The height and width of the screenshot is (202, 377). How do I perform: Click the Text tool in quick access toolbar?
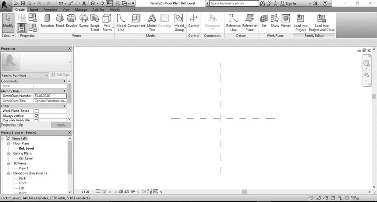(x=84, y=3)
